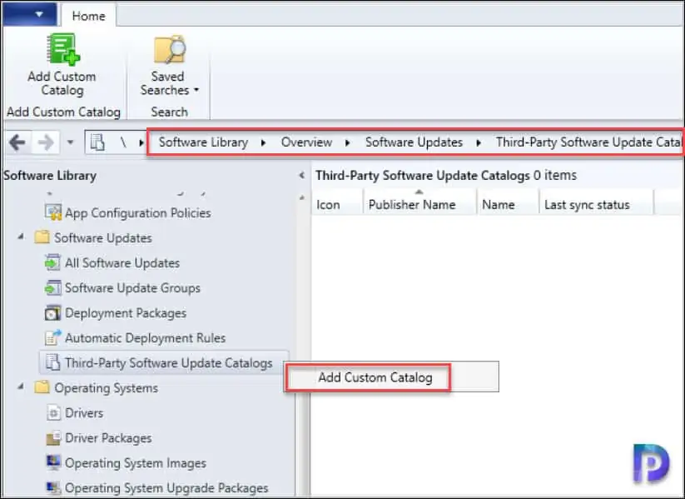Image resolution: width=685 pixels, height=499 pixels.
Task: Expand the arrow after Software Library breadcrumb
Action: tap(263, 142)
